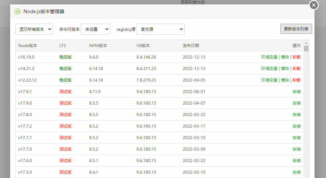Screen dimensions: 326x178
Task: Open 模块 for v12.22.12
Action: (x=285, y=80)
